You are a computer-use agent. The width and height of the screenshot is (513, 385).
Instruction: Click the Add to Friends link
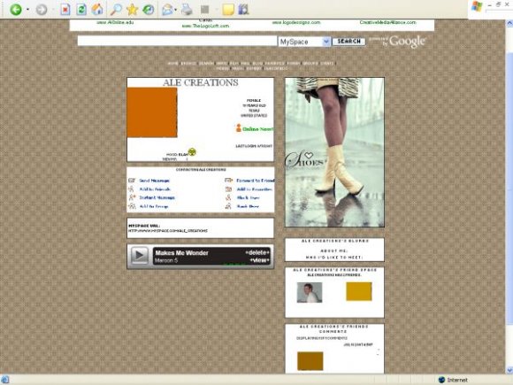coord(155,189)
